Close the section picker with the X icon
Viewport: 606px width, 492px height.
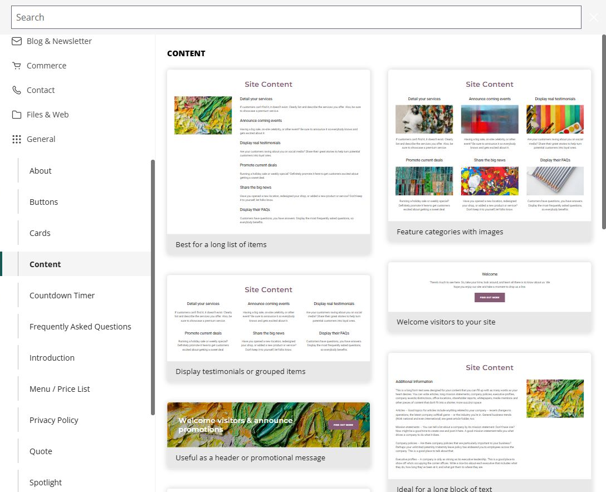(594, 17)
